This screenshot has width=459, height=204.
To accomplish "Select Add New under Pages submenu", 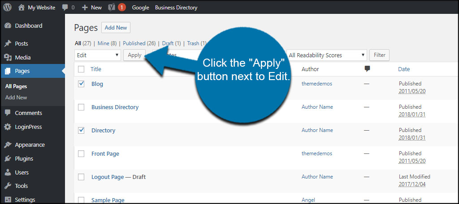I will coord(16,97).
